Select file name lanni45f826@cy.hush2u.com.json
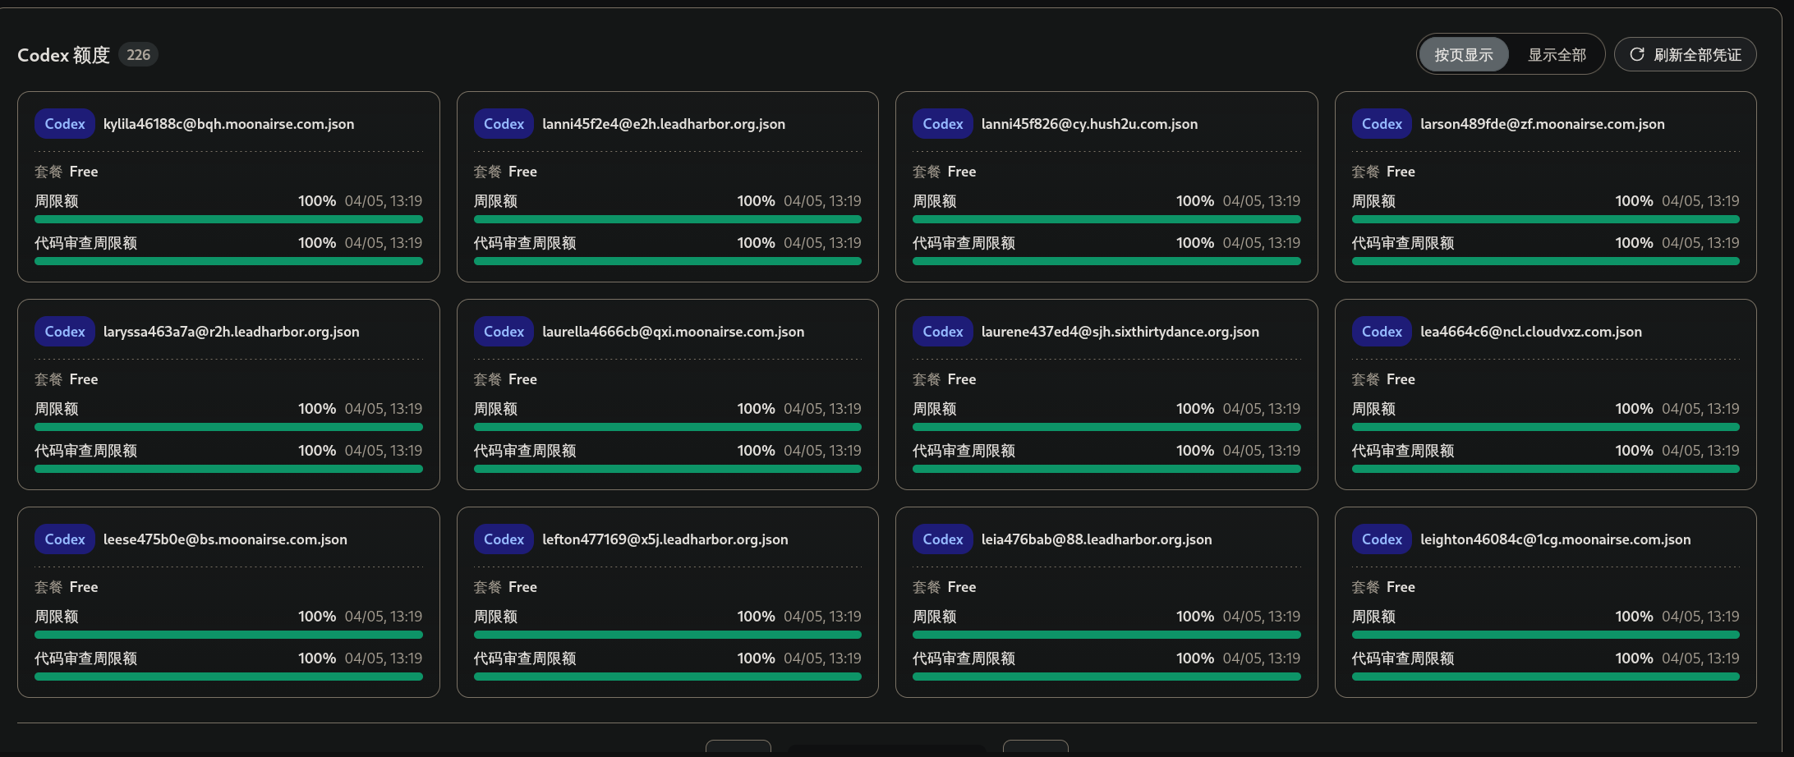The width and height of the screenshot is (1794, 757). [1089, 124]
